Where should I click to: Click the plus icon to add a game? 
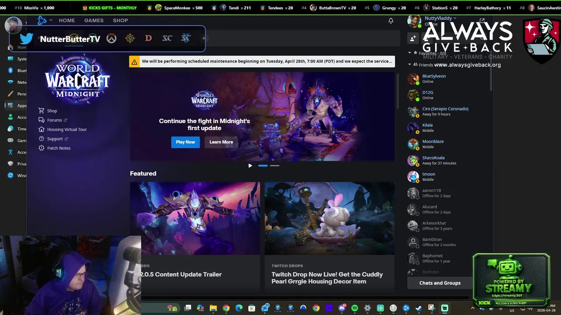pos(203,38)
